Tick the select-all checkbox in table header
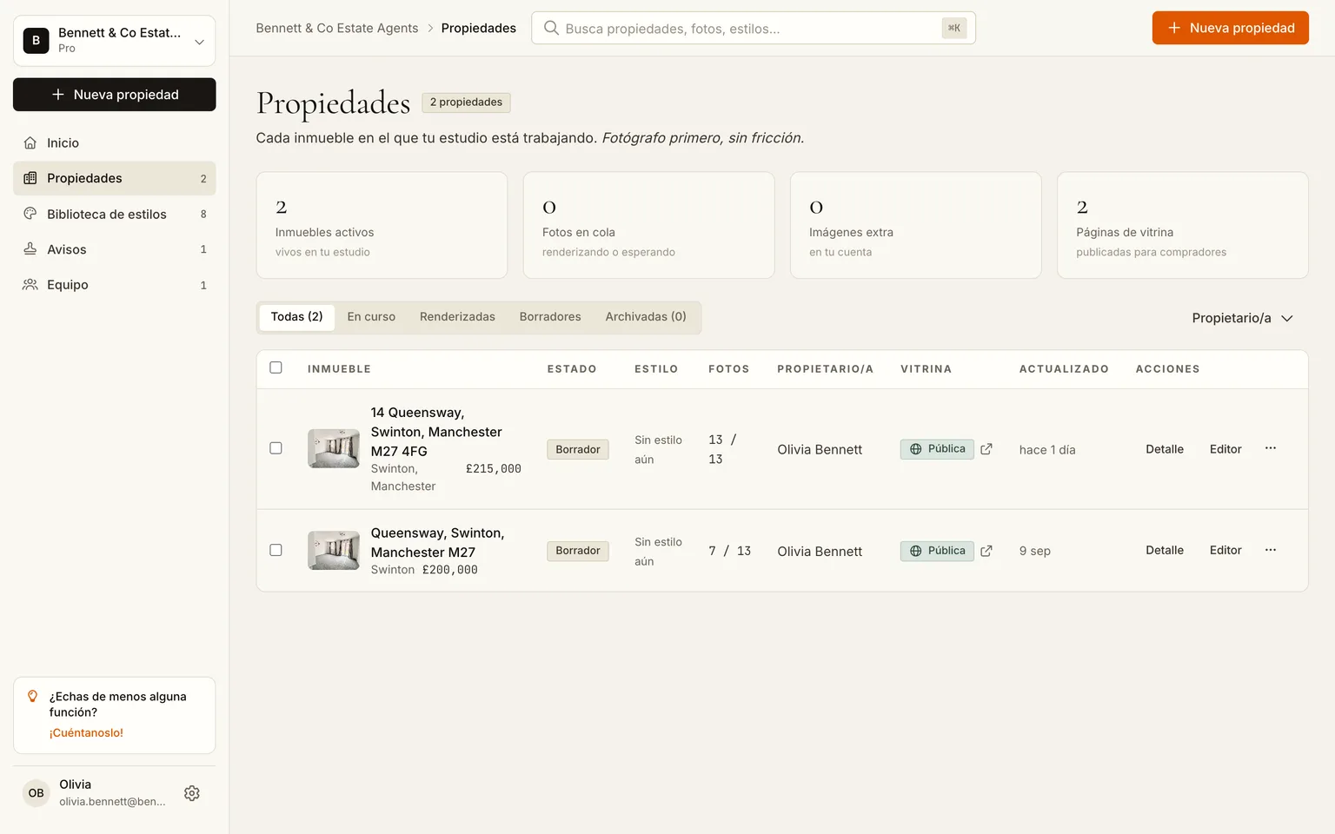This screenshot has width=1335, height=834. (x=276, y=367)
